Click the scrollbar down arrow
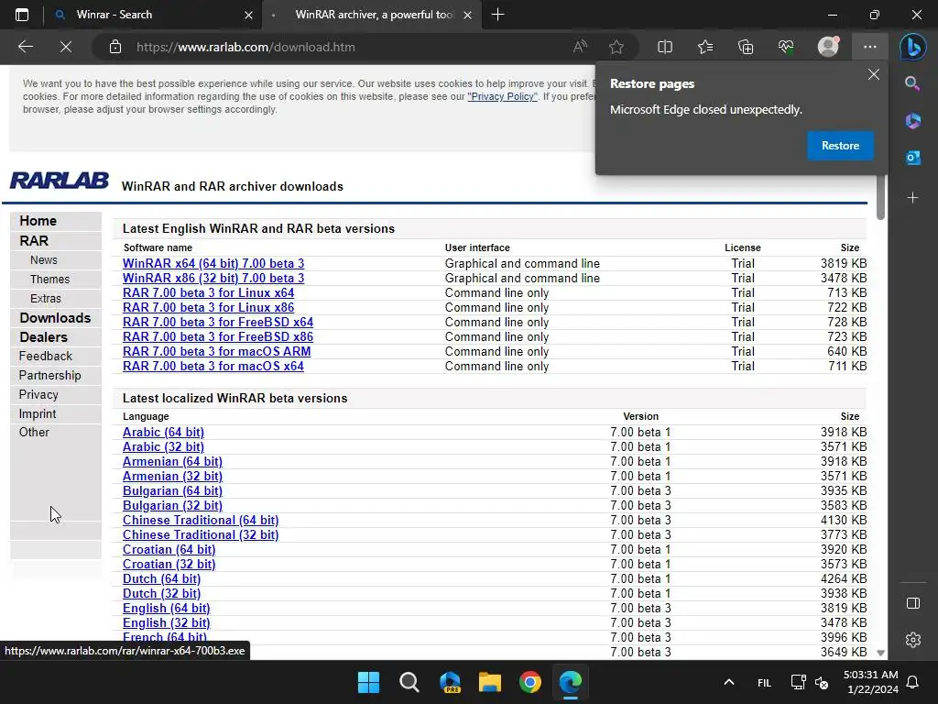This screenshot has height=704, width=938. point(880,653)
